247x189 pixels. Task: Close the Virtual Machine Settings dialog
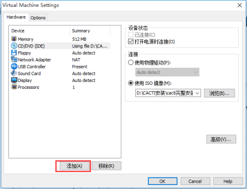point(240,5)
